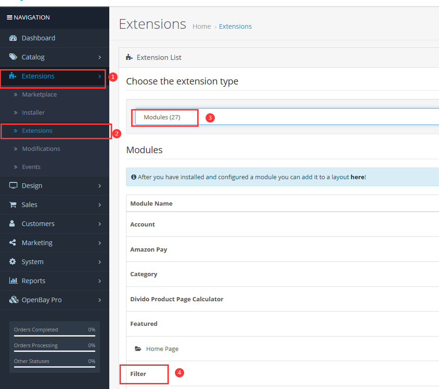The width and height of the screenshot is (439, 389).
Task: Click the OpenBay Pro cubes icon
Action: 14,299
